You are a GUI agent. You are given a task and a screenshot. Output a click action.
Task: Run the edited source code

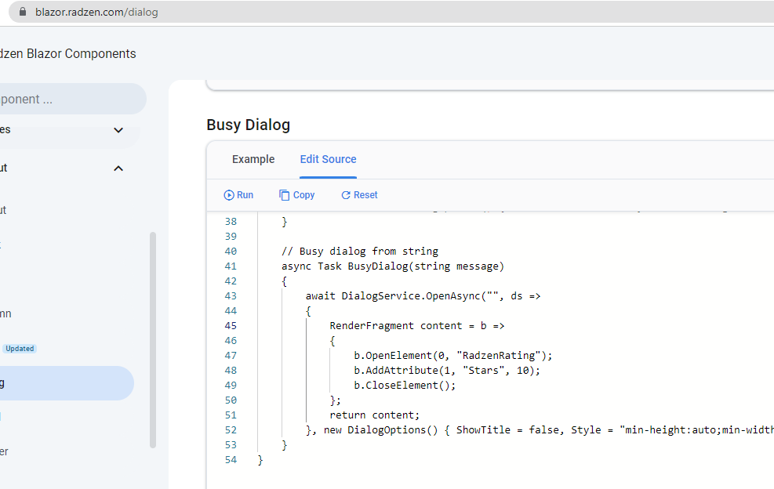[238, 195]
